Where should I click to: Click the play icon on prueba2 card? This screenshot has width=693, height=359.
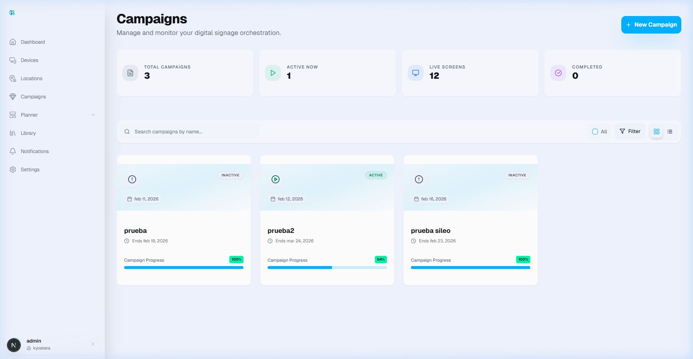[x=276, y=179]
